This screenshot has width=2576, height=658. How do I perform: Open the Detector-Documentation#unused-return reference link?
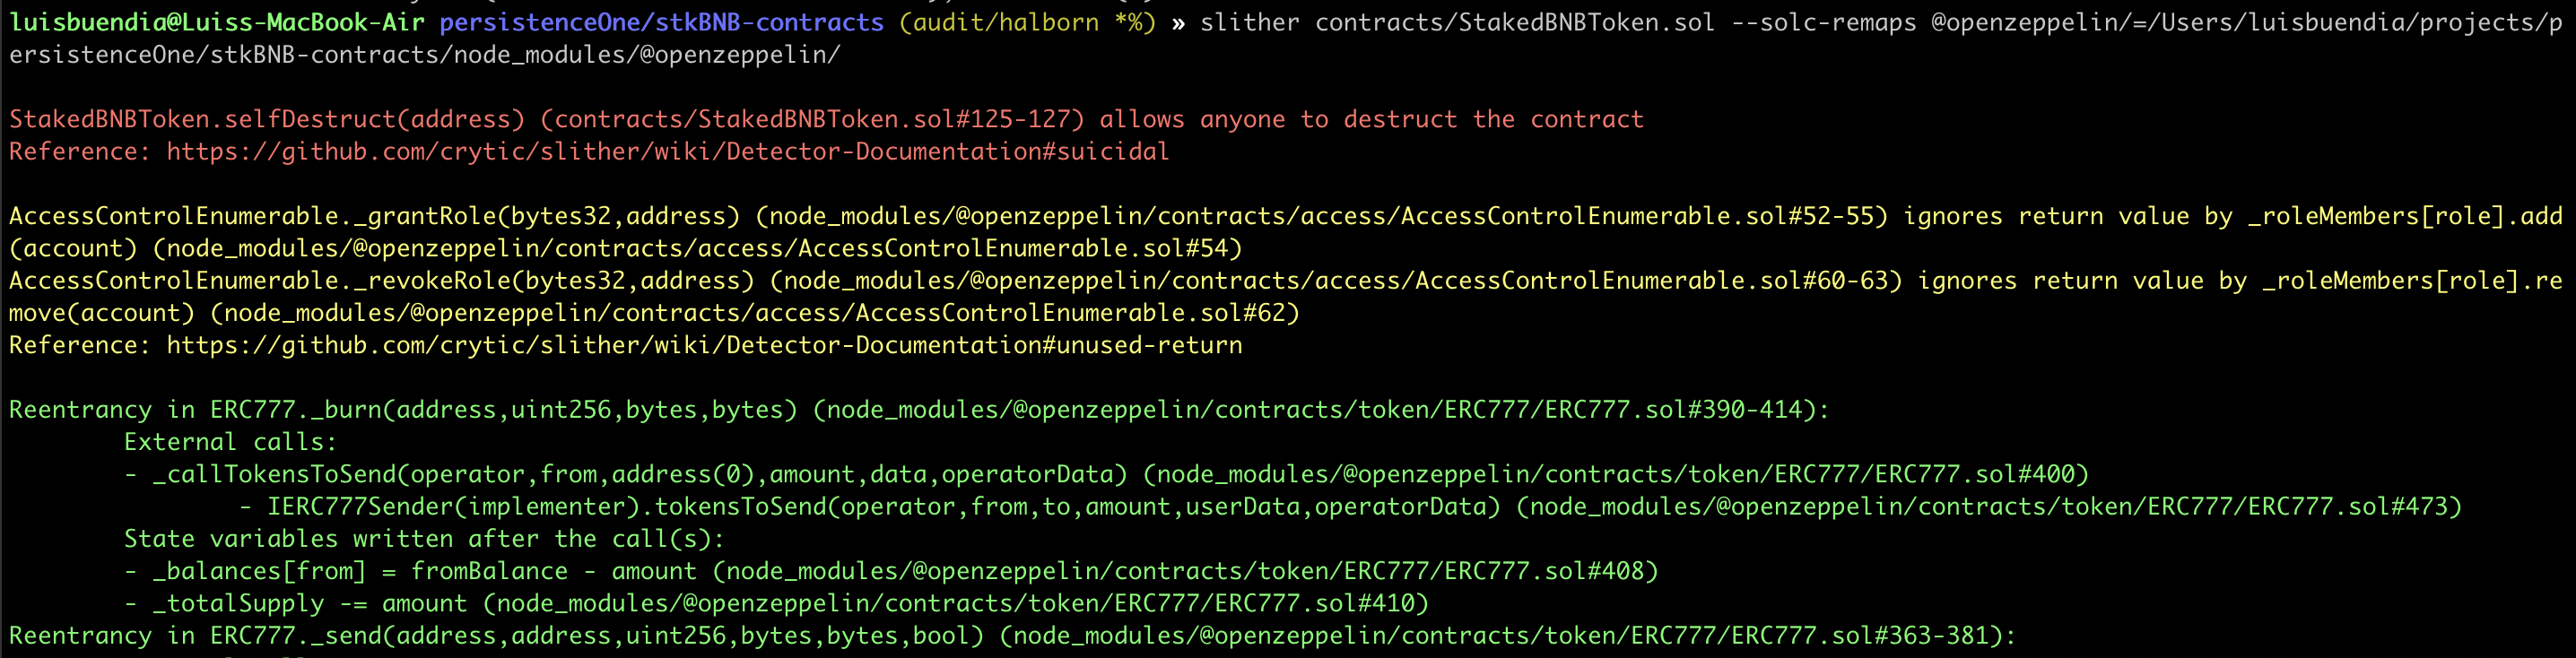coord(704,345)
